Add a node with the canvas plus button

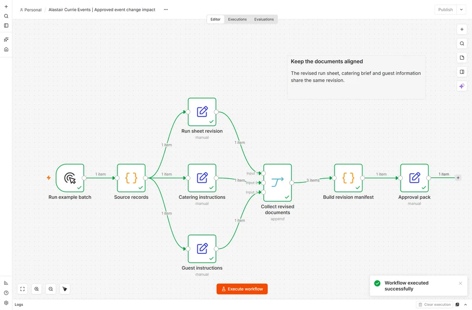pos(462,29)
